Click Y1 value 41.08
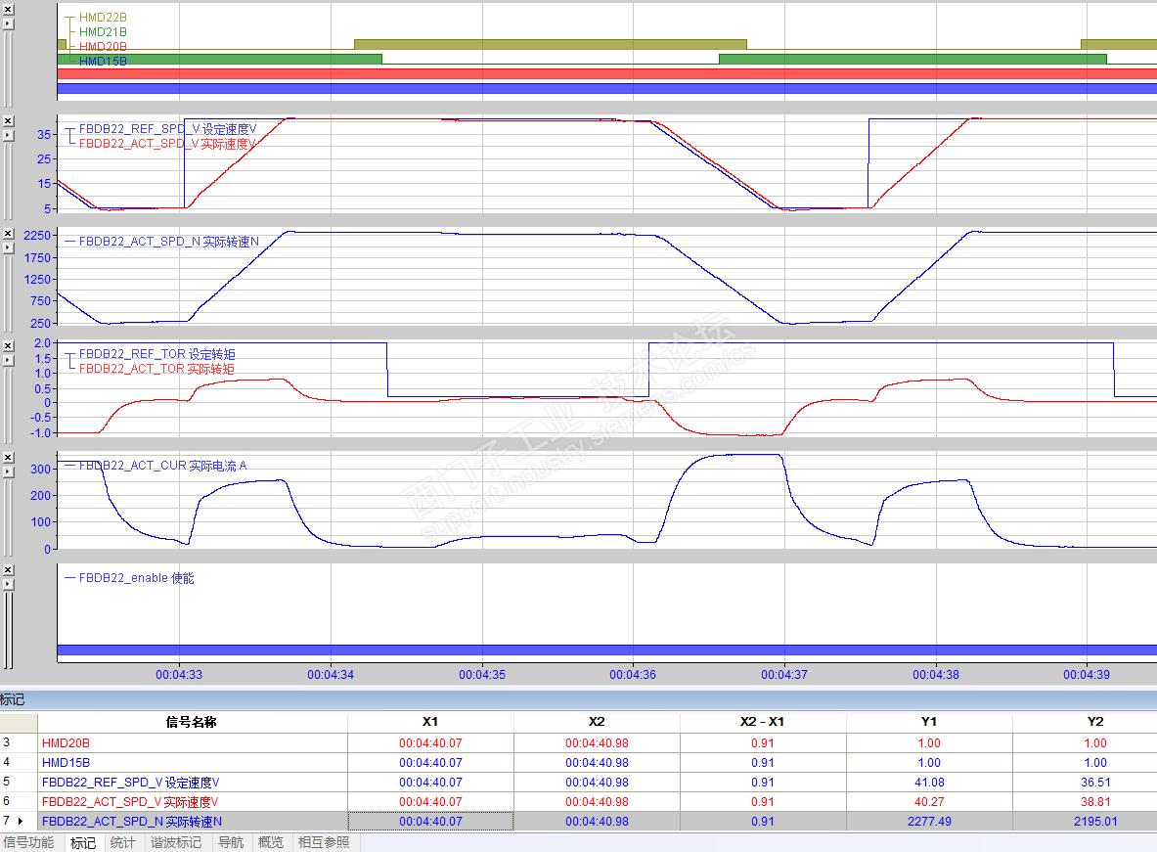The image size is (1157, 852). [929, 782]
